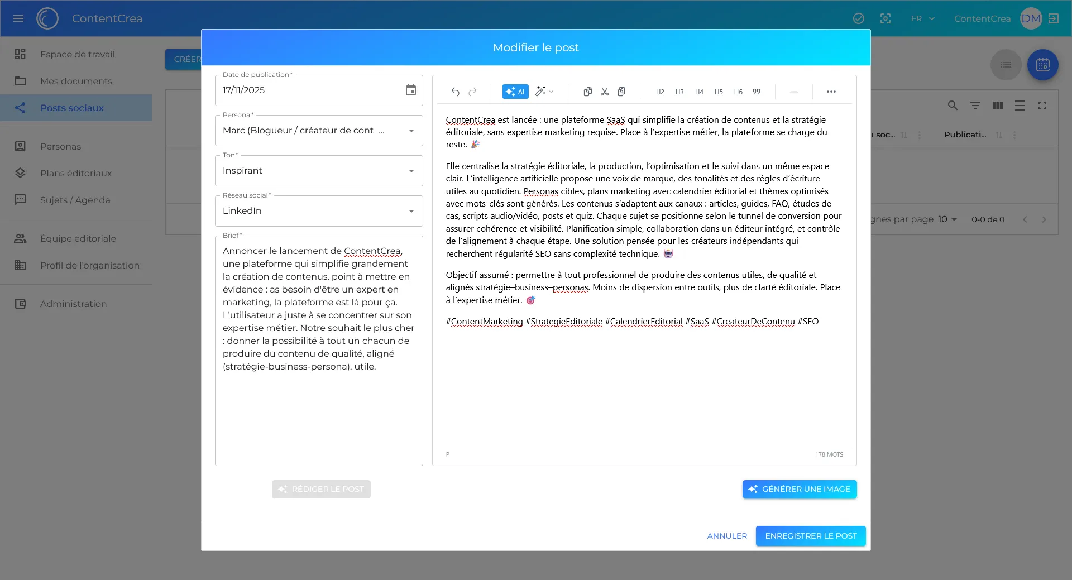Insert a horizontal rule line

coord(793,92)
